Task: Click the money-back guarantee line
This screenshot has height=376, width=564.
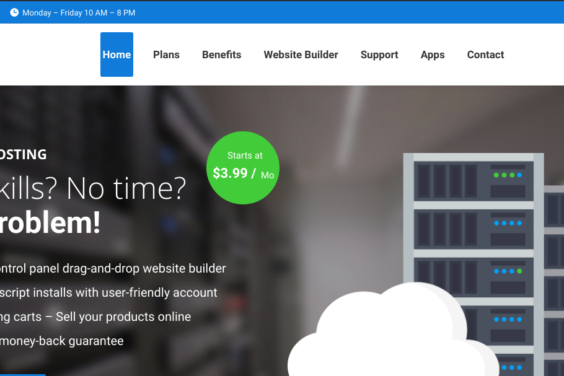Action: [x=62, y=341]
